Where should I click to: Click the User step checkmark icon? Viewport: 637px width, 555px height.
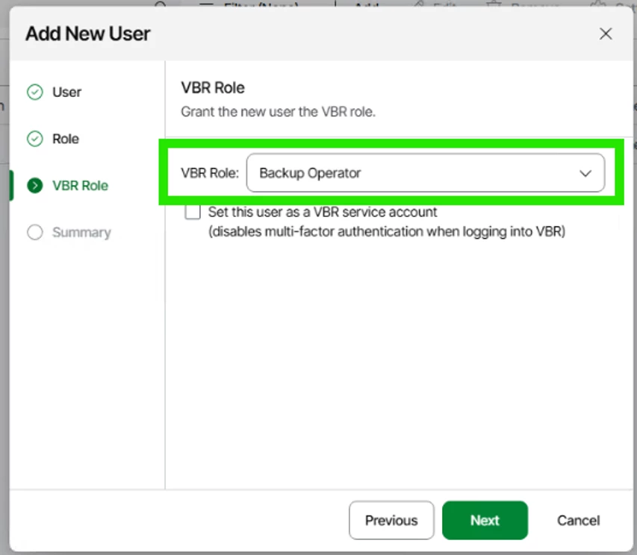pos(35,92)
